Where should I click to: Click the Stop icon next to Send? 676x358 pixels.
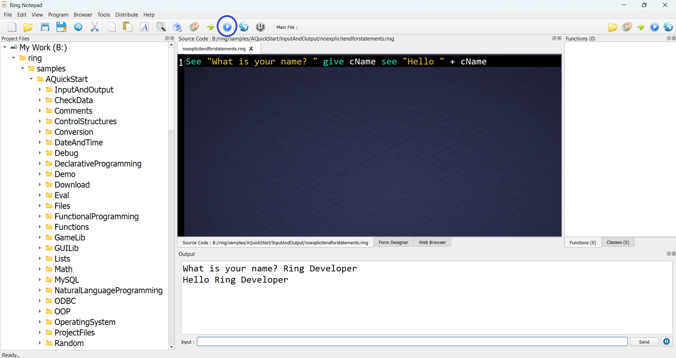pyautogui.click(x=666, y=341)
